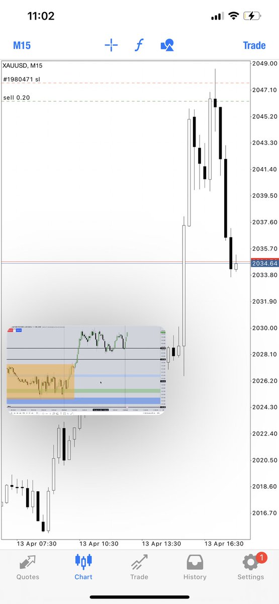The width and height of the screenshot is (279, 604).
Task: Activate the crosshair tool
Action: [x=111, y=45]
